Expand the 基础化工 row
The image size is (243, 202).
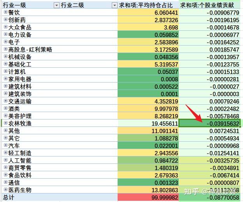click(5, 64)
